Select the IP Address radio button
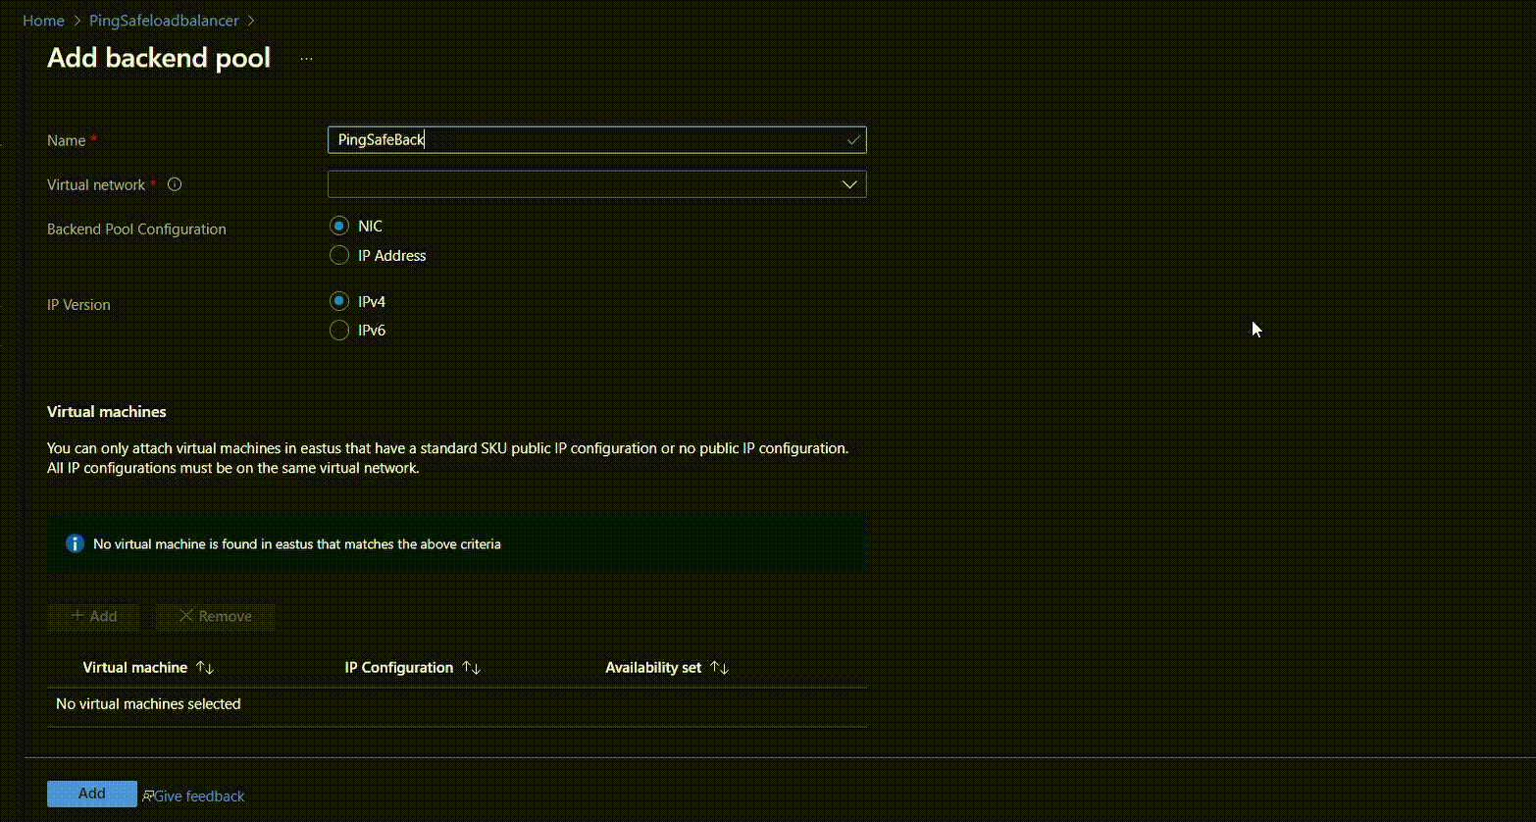The width and height of the screenshot is (1536, 822). 339,255
